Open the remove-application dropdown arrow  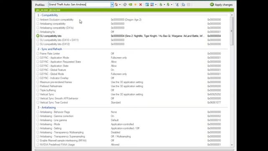(156, 5)
